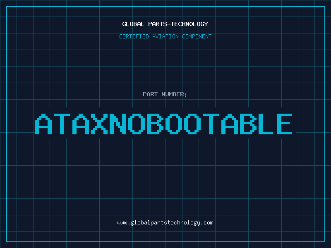This screenshot has width=331, height=248.
Task: Click PARTS-TECHNOLOGY in the top heading
Action: [178, 24]
